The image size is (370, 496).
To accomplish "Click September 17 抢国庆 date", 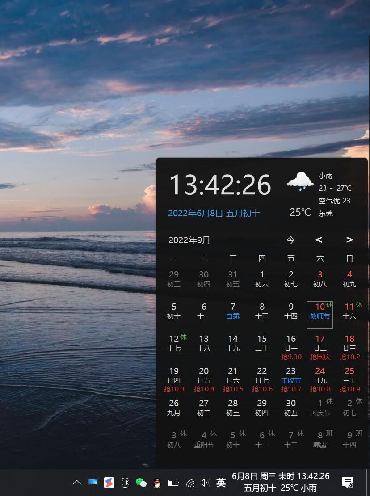I will click(x=320, y=347).
